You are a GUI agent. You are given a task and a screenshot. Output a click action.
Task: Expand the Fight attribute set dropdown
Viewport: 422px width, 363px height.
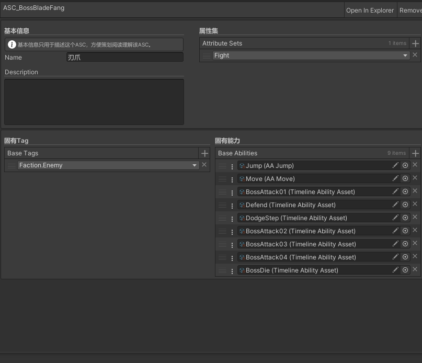[405, 55]
